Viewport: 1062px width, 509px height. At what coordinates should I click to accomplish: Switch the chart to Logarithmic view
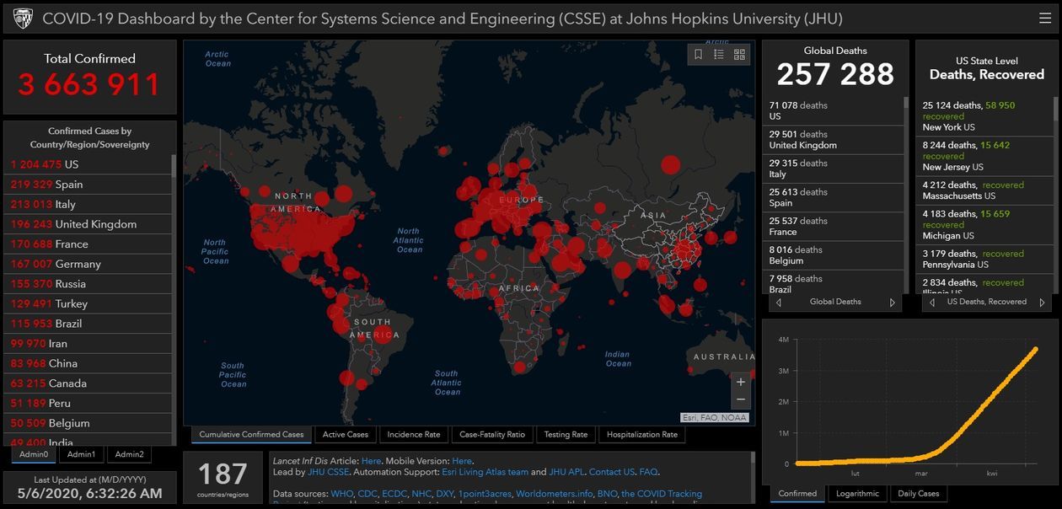coord(857,494)
